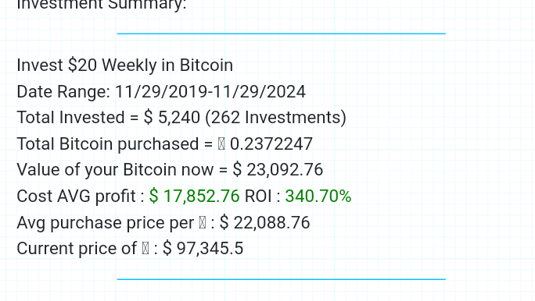Click the Investment Summary heading
This screenshot has height=301, width=535.
(x=102, y=5)
